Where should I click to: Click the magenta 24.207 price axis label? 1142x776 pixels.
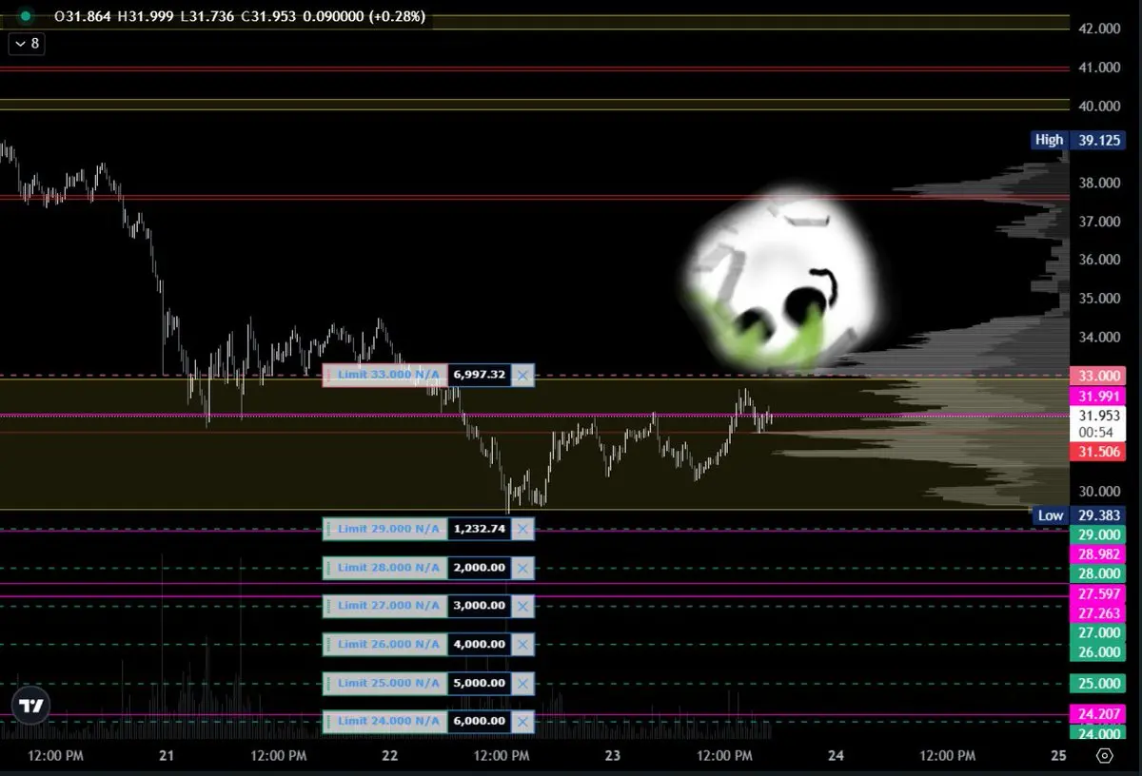point(1099,713)
